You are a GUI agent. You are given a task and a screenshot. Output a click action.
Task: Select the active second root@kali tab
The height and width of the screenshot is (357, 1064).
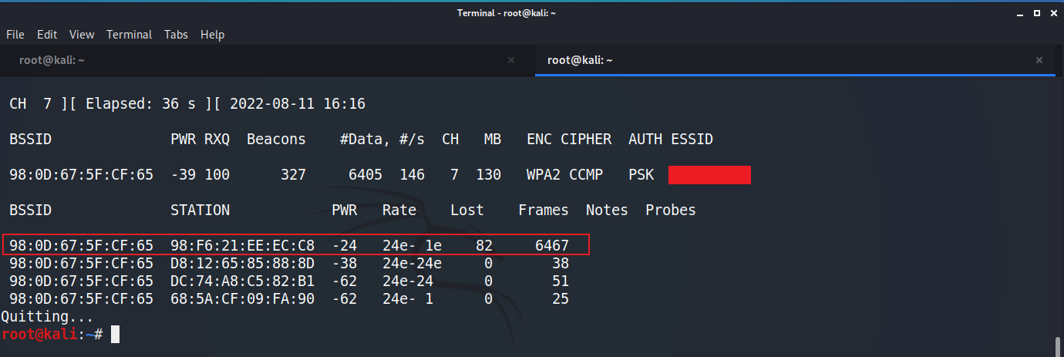580,60
